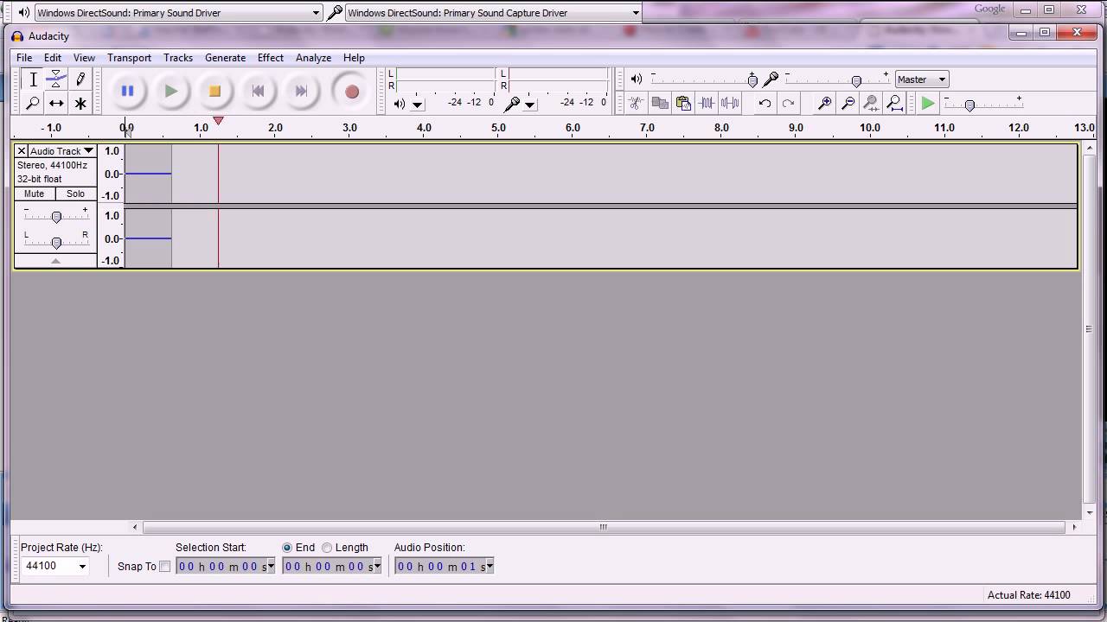The width and height of the screenshot is (1107, 622).
Task: Click the track pan slider handle
Action: pyautogui.click(x=56, y=242)
